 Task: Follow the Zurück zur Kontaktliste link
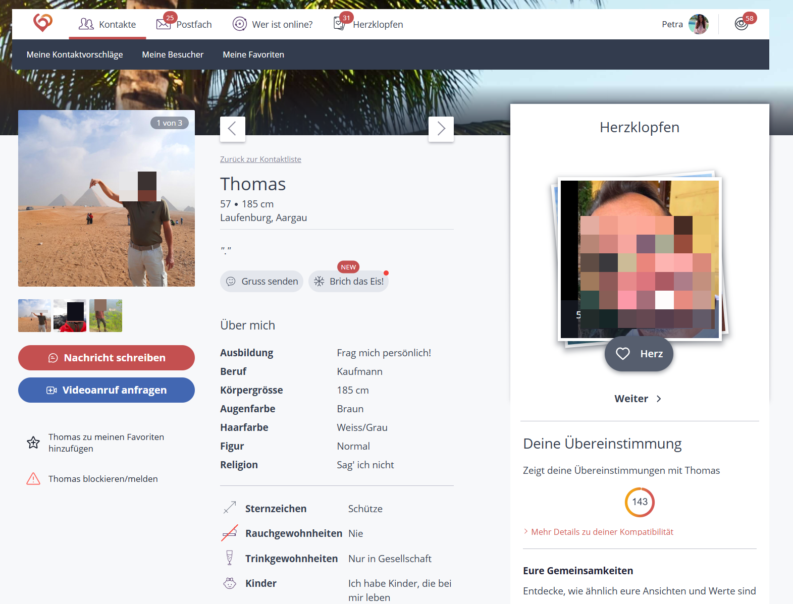(x=260, y=159)
